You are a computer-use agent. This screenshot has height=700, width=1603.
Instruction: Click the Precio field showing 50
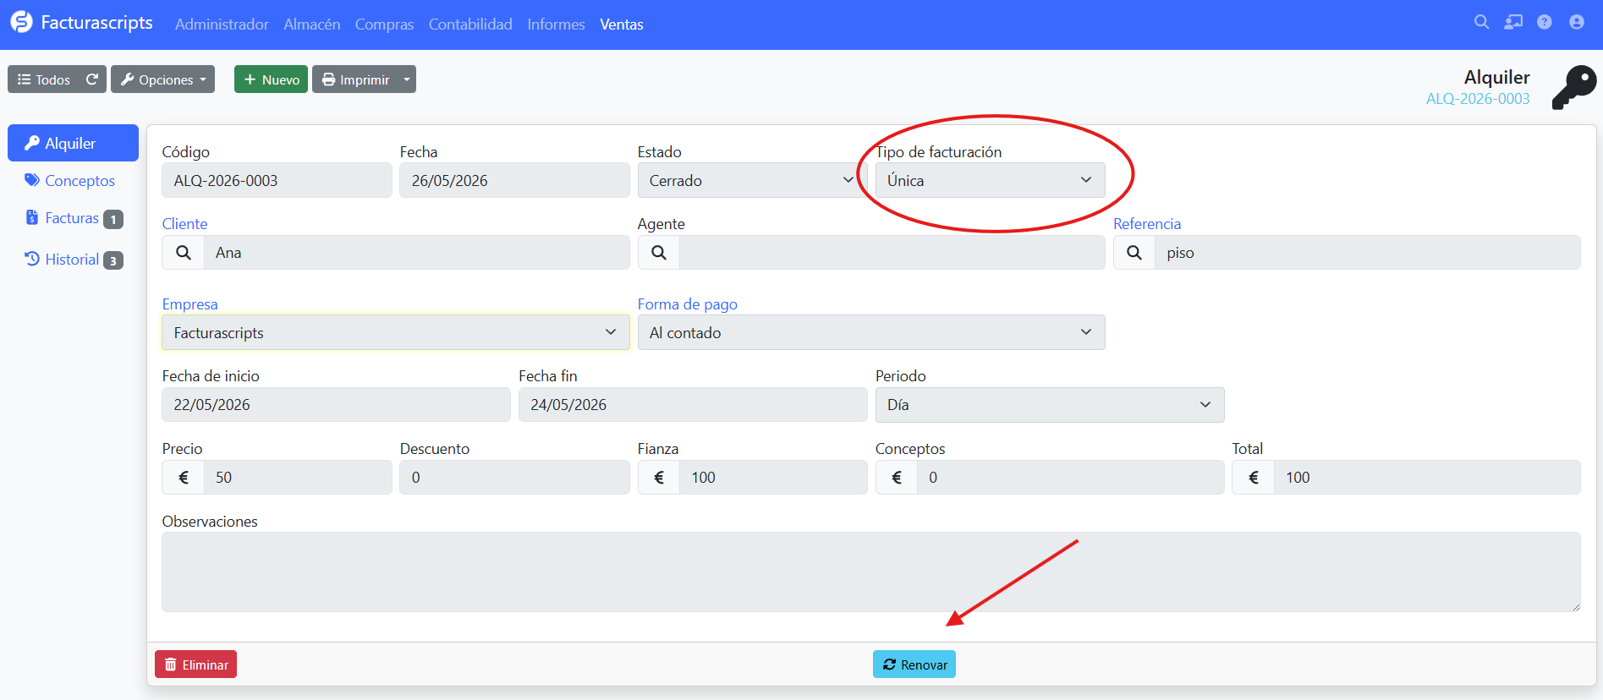coord(298,478)
